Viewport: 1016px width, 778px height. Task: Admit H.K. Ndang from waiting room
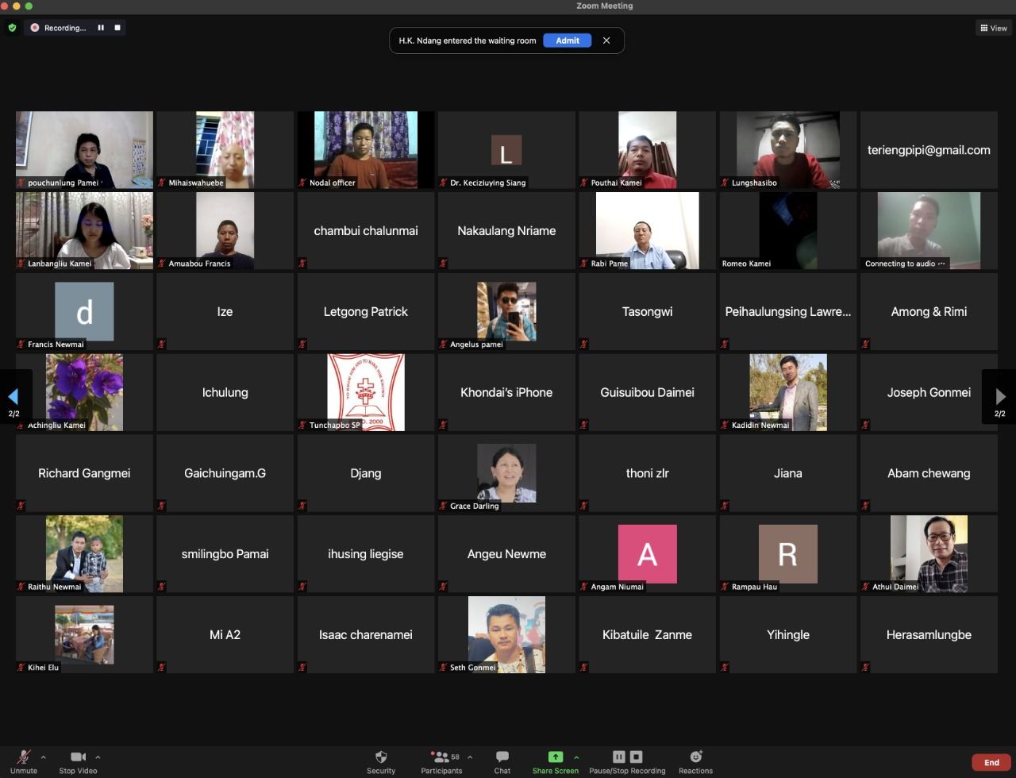click(x=567, y=40)
